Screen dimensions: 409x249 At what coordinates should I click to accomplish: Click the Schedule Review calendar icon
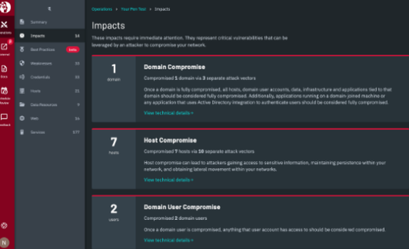(5, 91)
